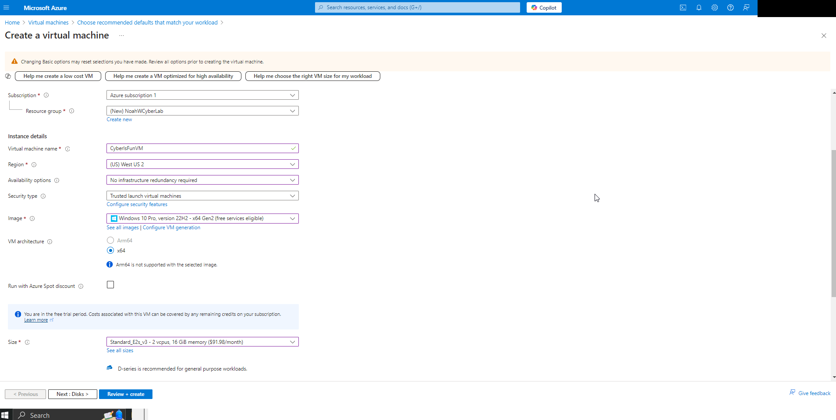Open the notifications bell

tap(699, 7)
